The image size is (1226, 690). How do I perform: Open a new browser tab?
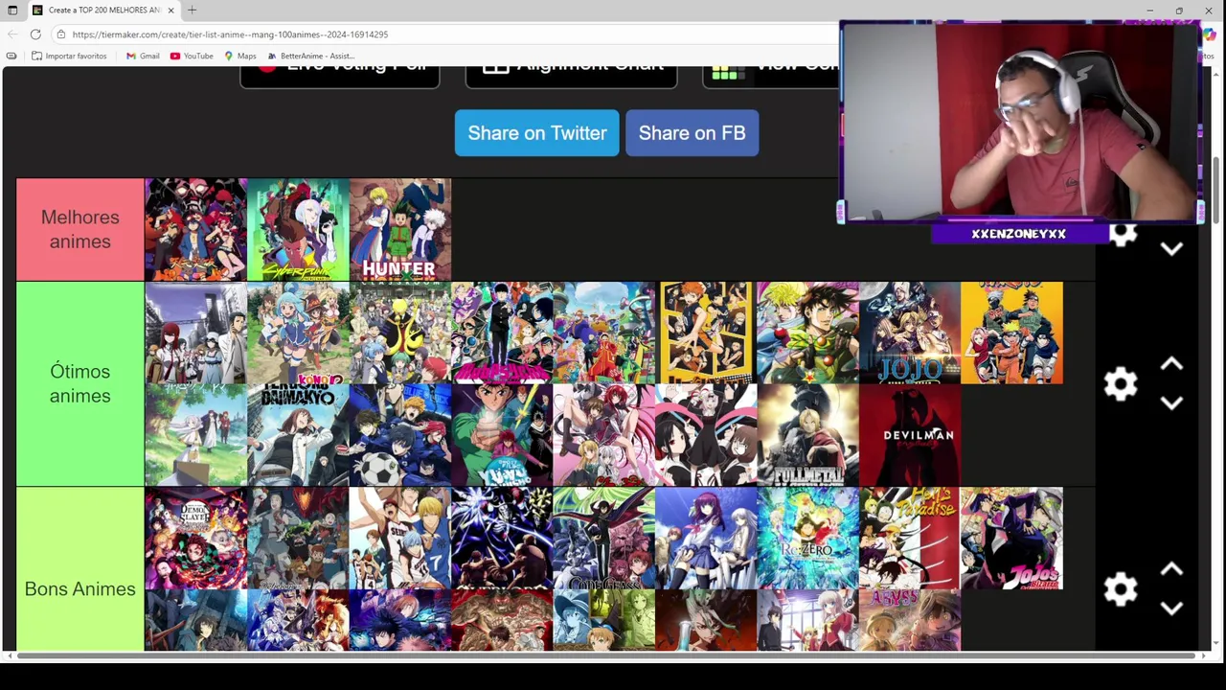[x=192, y=10]
